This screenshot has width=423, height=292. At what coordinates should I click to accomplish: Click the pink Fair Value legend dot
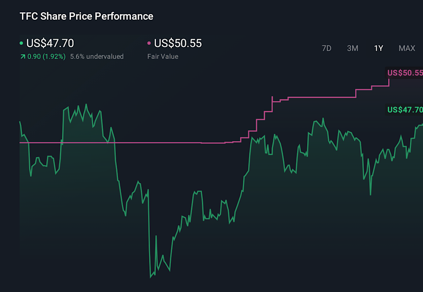(x=149, y=43)
